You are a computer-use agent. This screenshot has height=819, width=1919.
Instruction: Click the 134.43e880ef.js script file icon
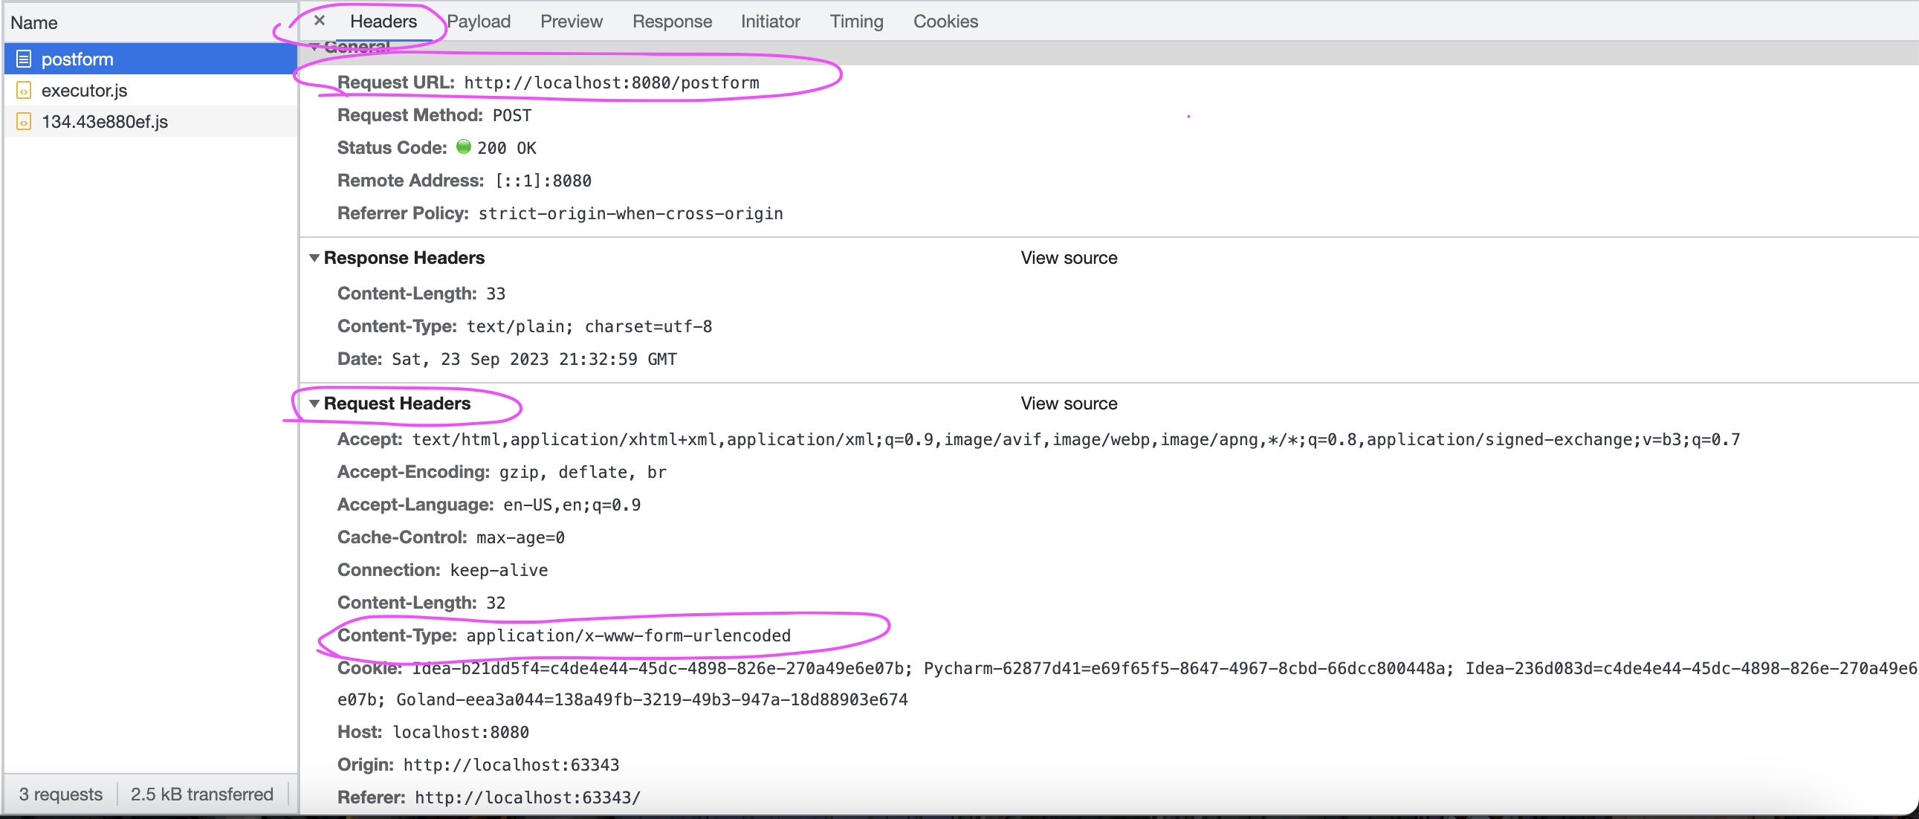click(24, 121)
